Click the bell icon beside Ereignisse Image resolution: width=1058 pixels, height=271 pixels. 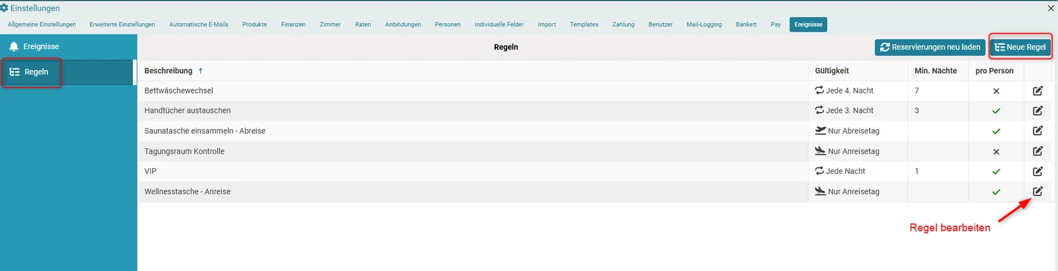tap(14, 47)
